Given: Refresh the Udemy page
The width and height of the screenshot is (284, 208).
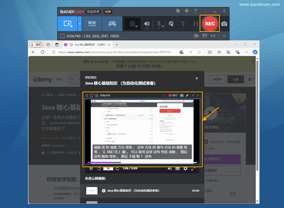Looking at the screenshot, I should [x=42, y=52].
